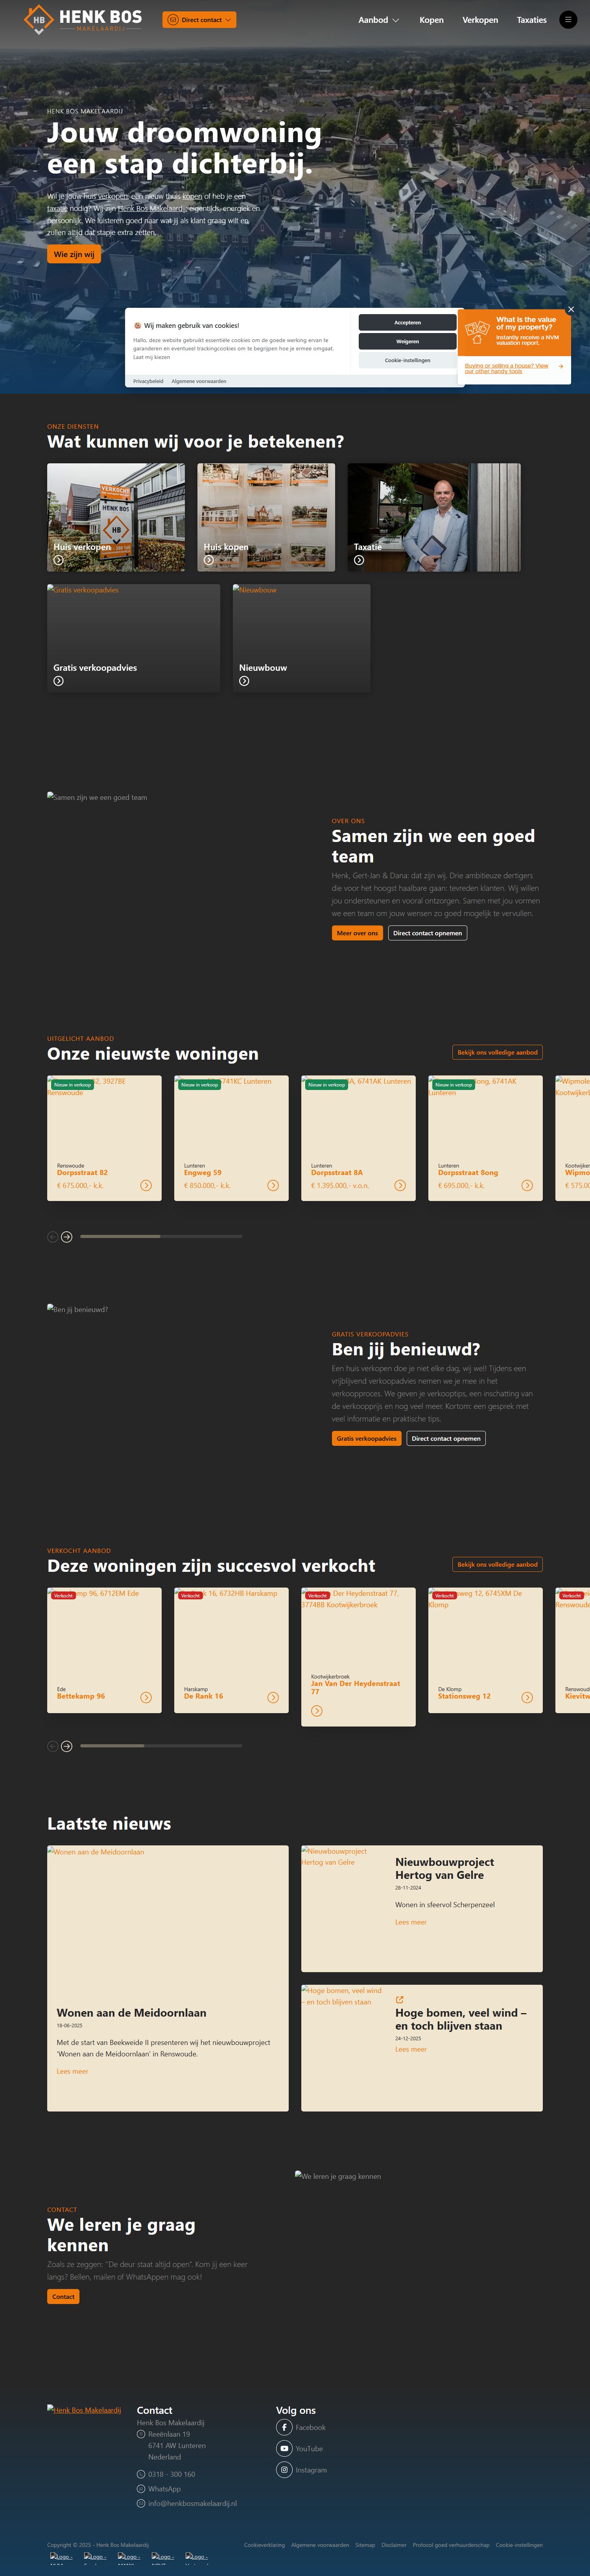Open the Disclaimer footer link
The height and width of the screenshot is (2576, 590).
click(394, 2545)
